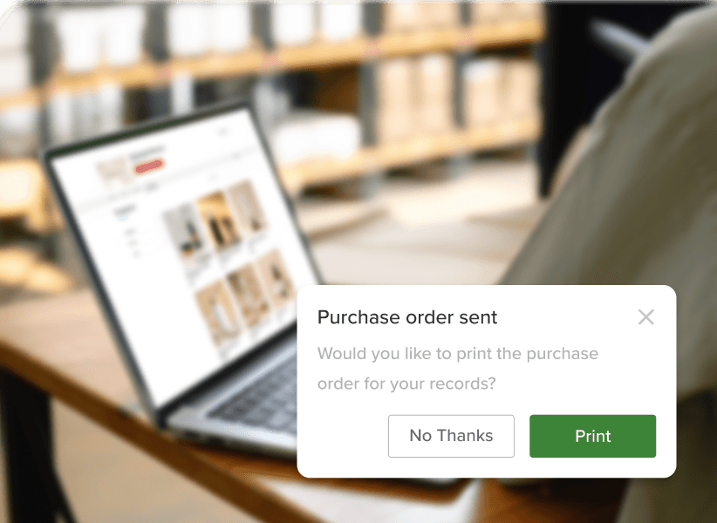717x523 pixels.
Task: Select the bottom-right product thumbnail on laptop
Action: click(x=278, y=279)
